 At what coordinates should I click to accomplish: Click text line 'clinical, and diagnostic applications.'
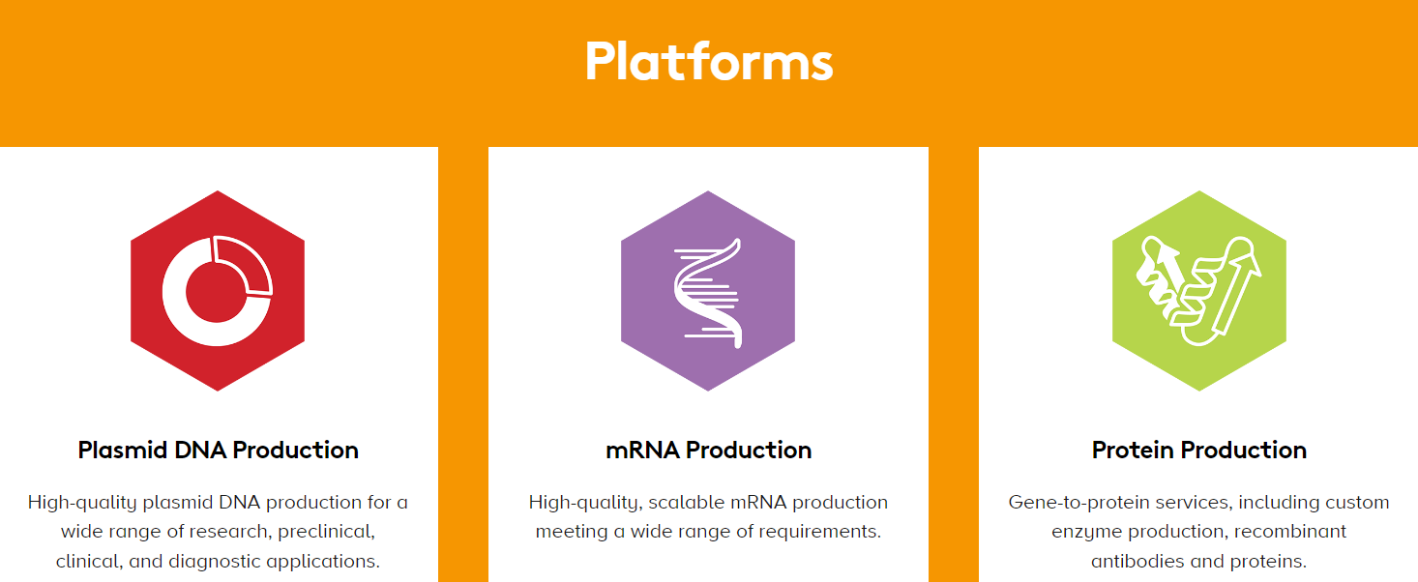click(x=218, y=561)
